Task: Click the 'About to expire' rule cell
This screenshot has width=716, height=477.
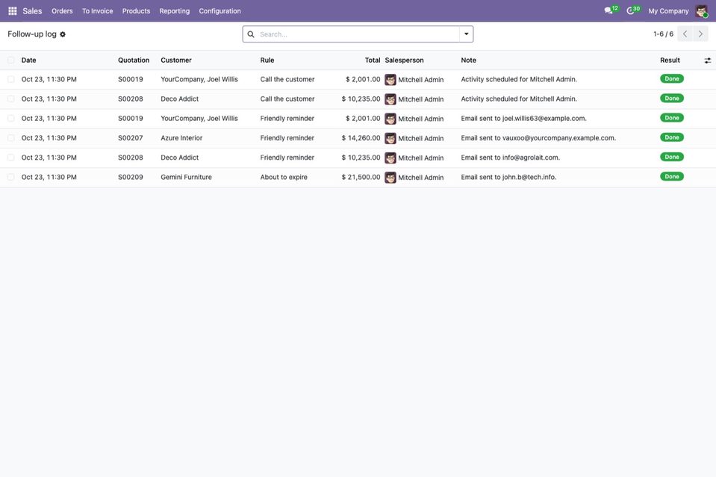Action: coord(284,177)
